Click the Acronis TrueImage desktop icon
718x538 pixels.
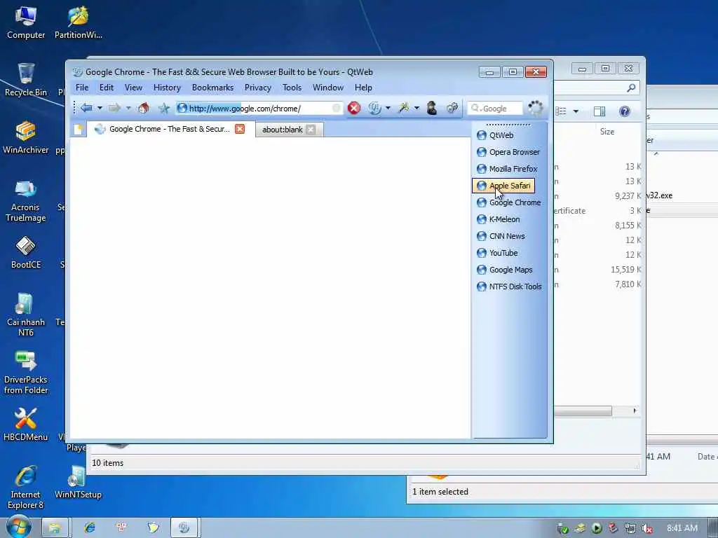tap(26, 200)
